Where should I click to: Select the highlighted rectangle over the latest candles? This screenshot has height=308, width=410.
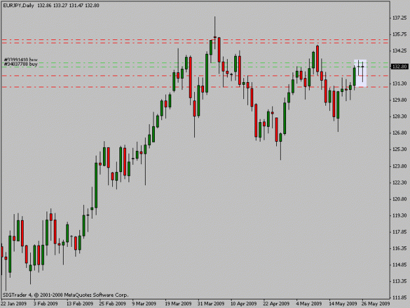(360, 74)
